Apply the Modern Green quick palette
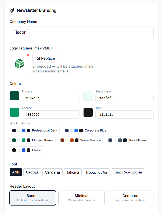 click(x=32, y=140)
